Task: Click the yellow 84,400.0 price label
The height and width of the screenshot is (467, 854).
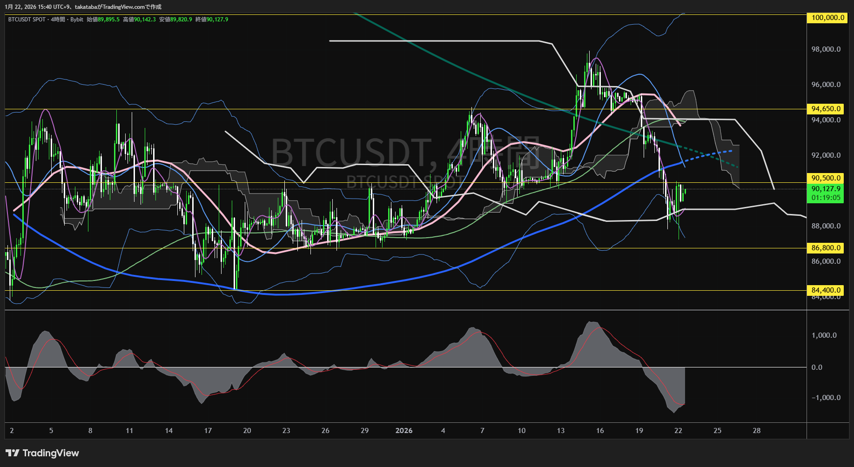Action: coord(826,290)
